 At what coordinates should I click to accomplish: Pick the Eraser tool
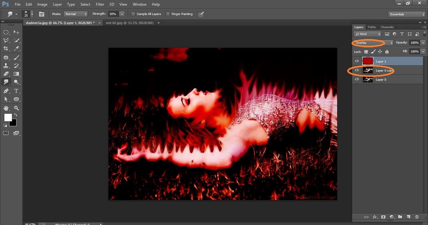tap(6, 74)
